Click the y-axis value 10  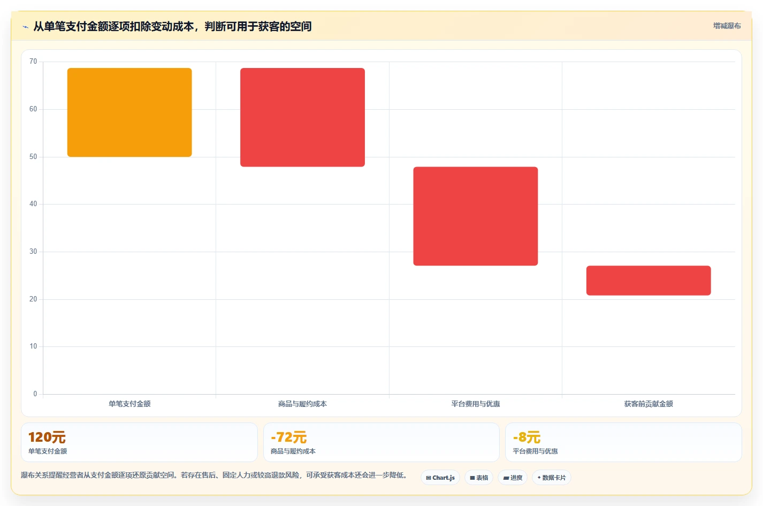point(33,346)
